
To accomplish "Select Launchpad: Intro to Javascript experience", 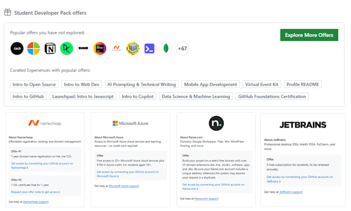I will pos(83,96).
